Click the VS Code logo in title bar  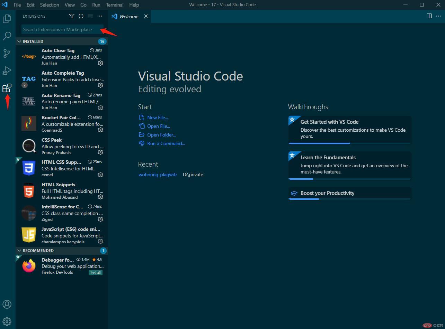point(5,5)
